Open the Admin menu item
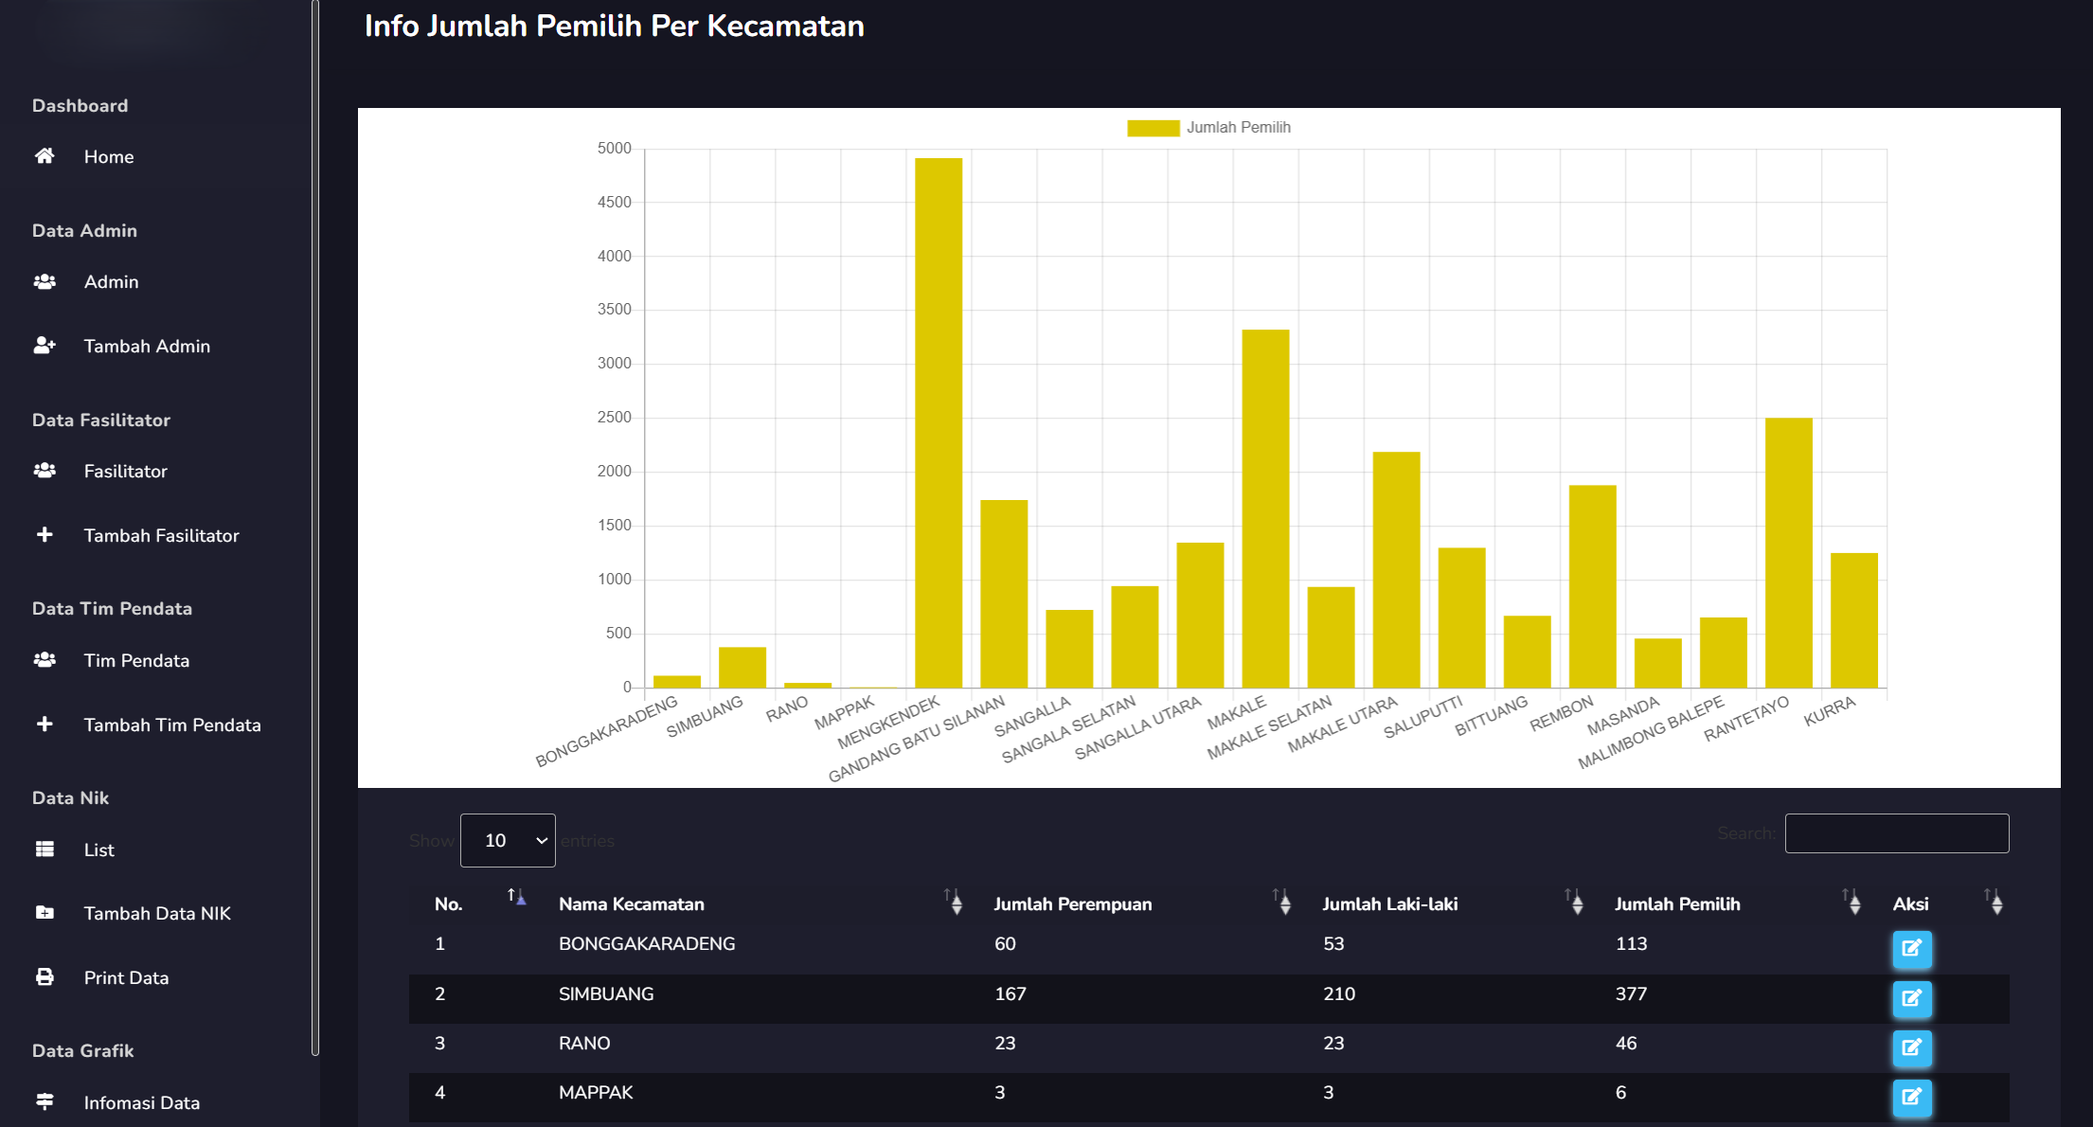 111,281
